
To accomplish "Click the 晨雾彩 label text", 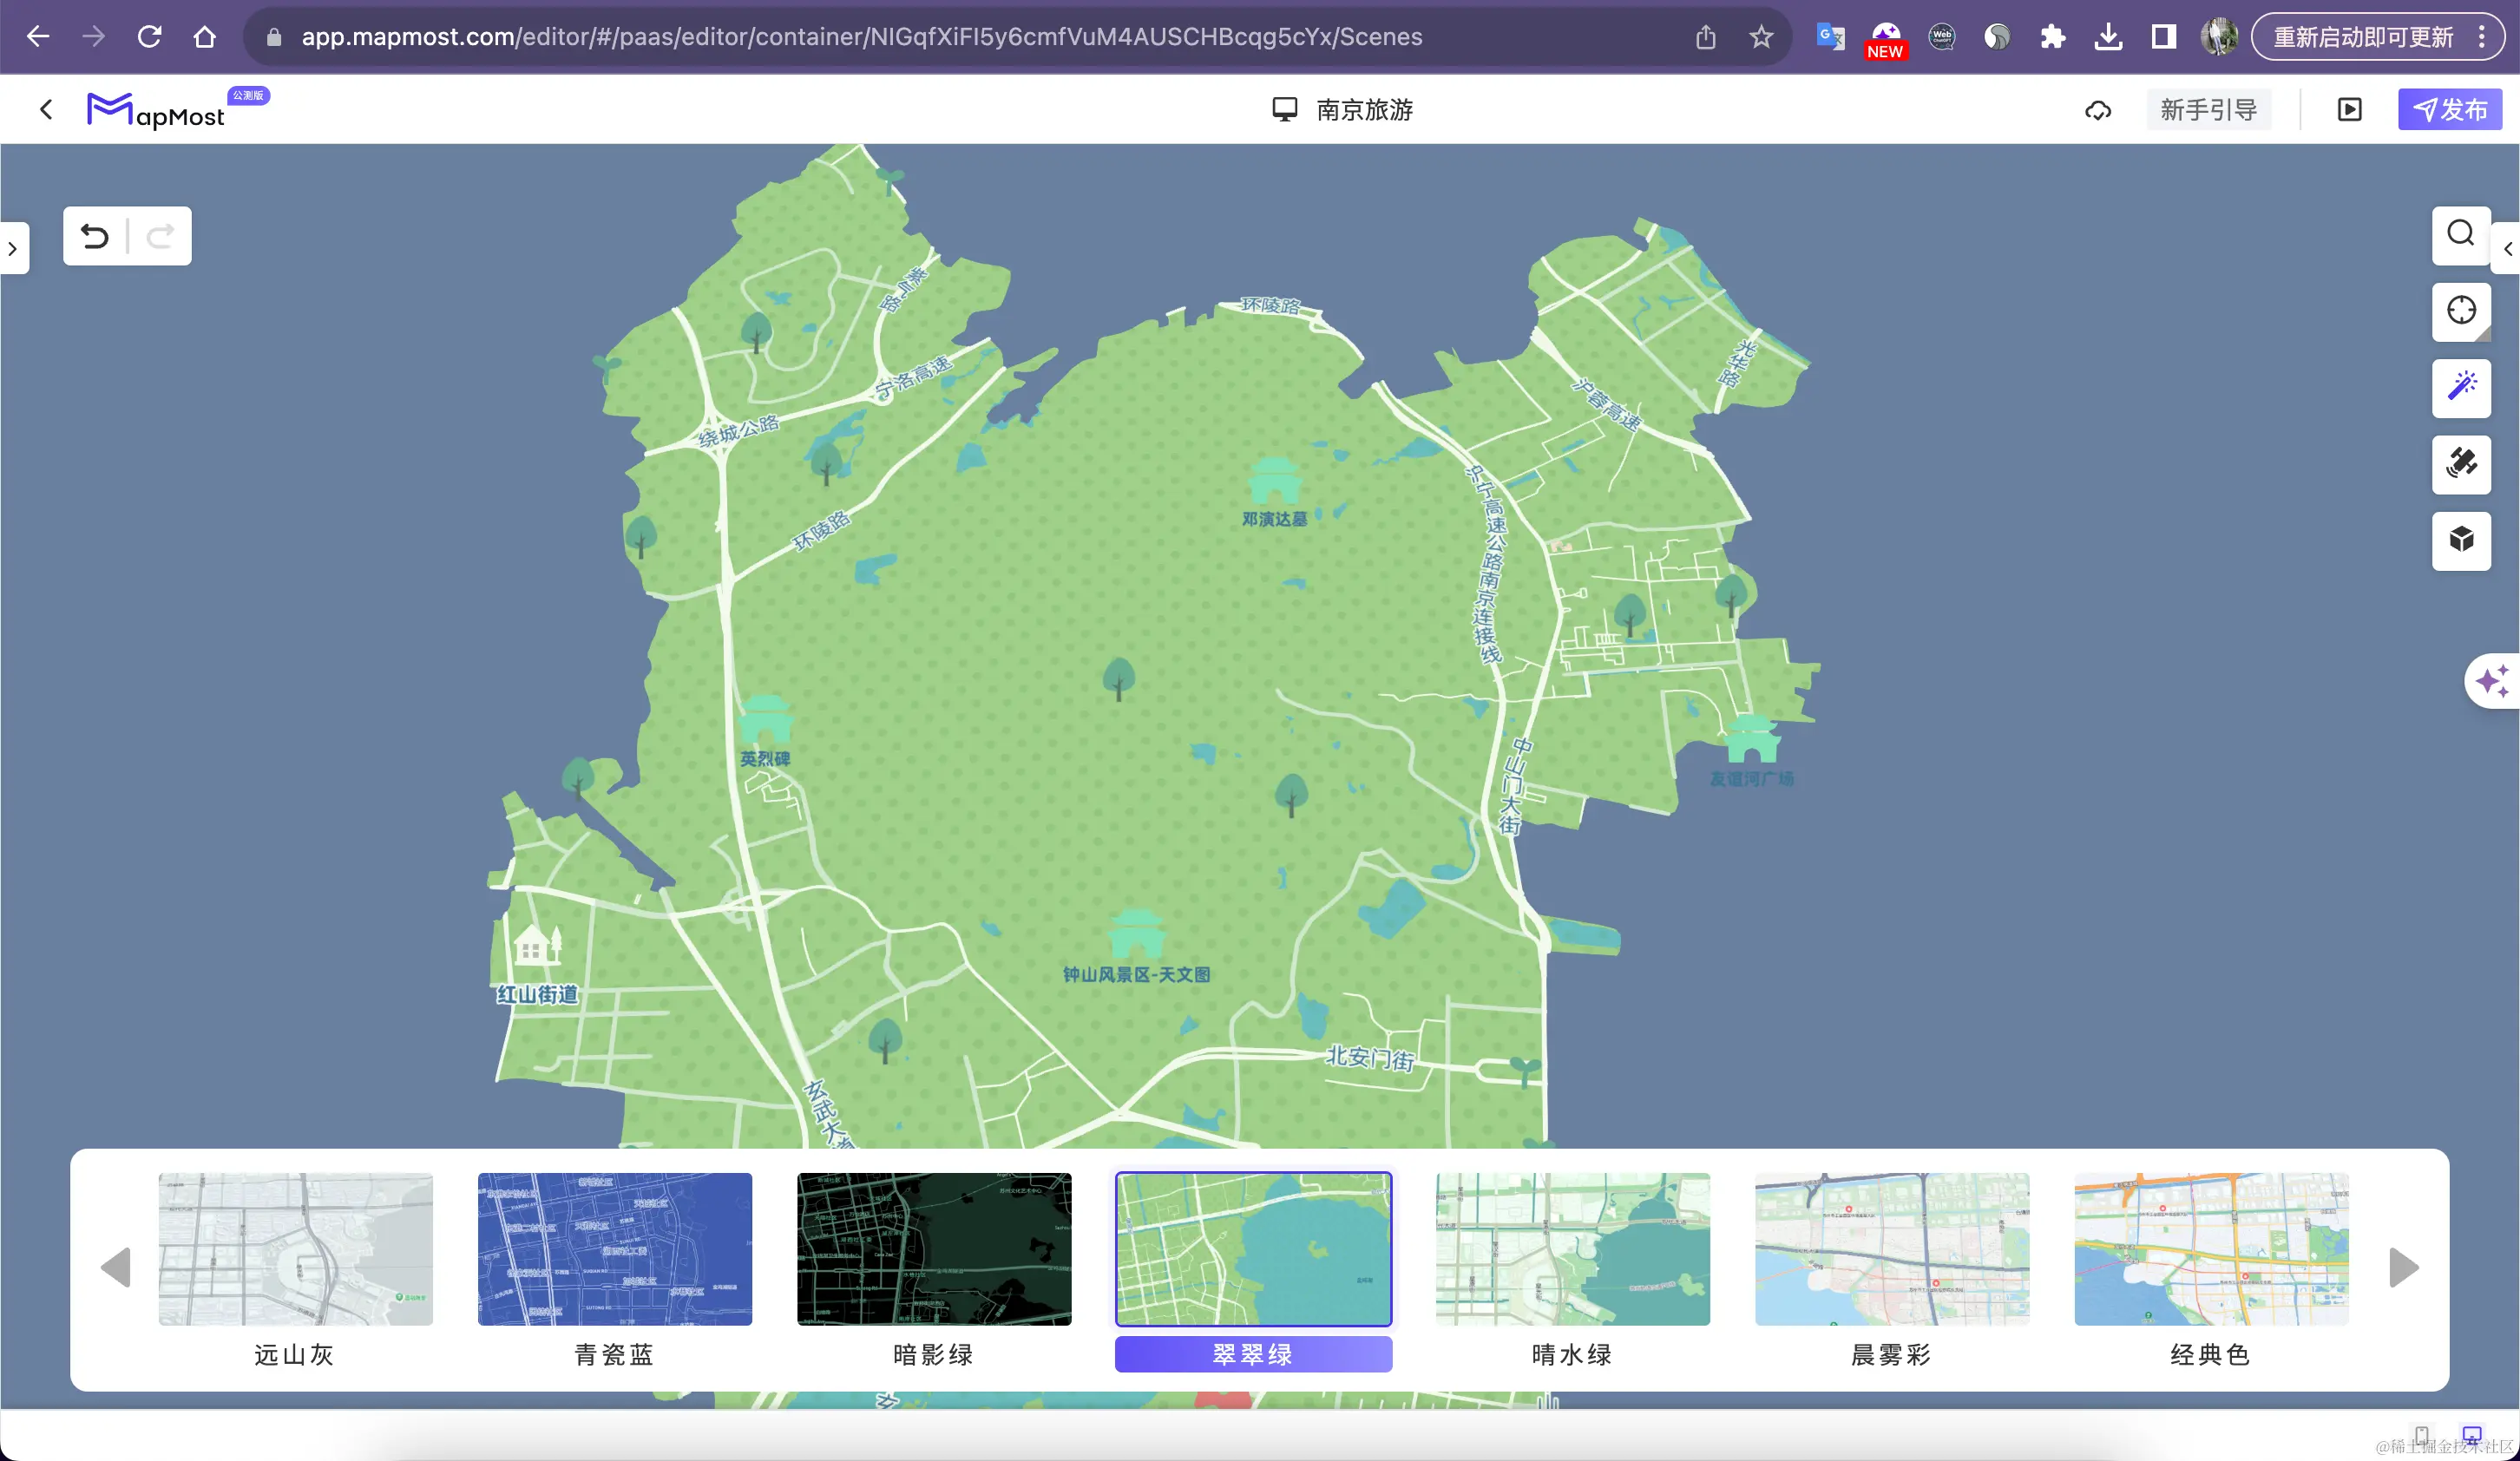I will pos(1891,1355).
